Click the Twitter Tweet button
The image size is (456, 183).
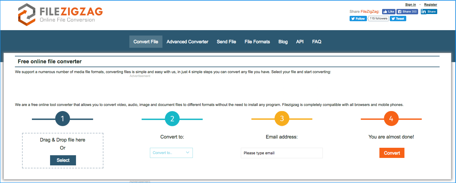click(x=398, y=19)
